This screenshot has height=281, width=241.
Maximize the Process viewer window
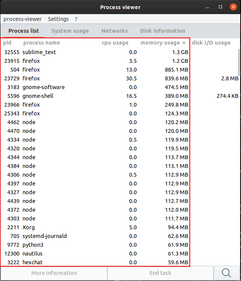click(220, 7)
